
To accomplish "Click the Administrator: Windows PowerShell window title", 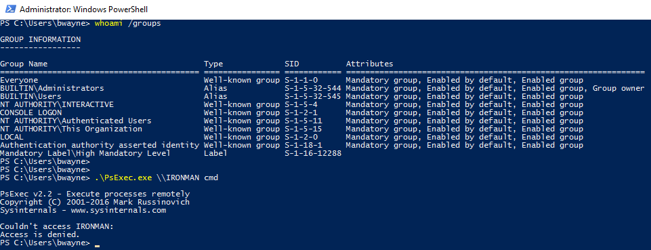I will pyautogui.click(x=83, y=9).
